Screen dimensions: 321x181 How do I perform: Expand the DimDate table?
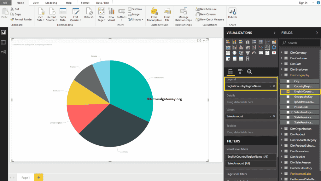(282, 64)
